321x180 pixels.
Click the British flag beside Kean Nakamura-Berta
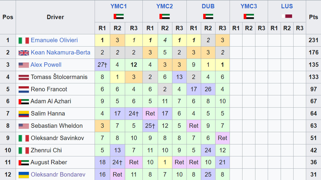(x=24, y=53)
